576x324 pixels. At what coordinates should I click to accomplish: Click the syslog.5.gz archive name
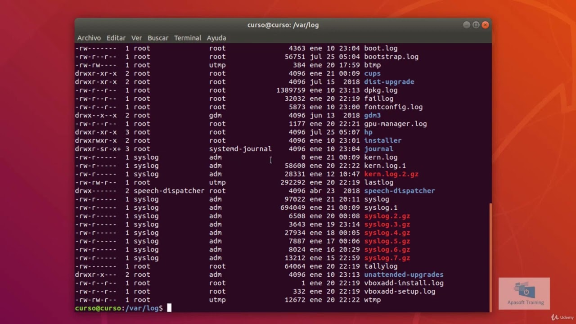387,241
